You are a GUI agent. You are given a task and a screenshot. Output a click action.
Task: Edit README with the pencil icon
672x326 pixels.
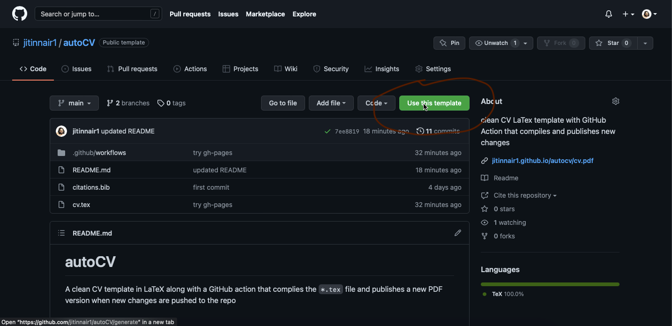458,233
